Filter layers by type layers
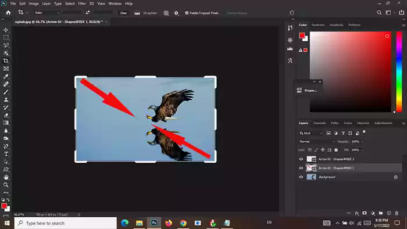 tap(343, 133)
